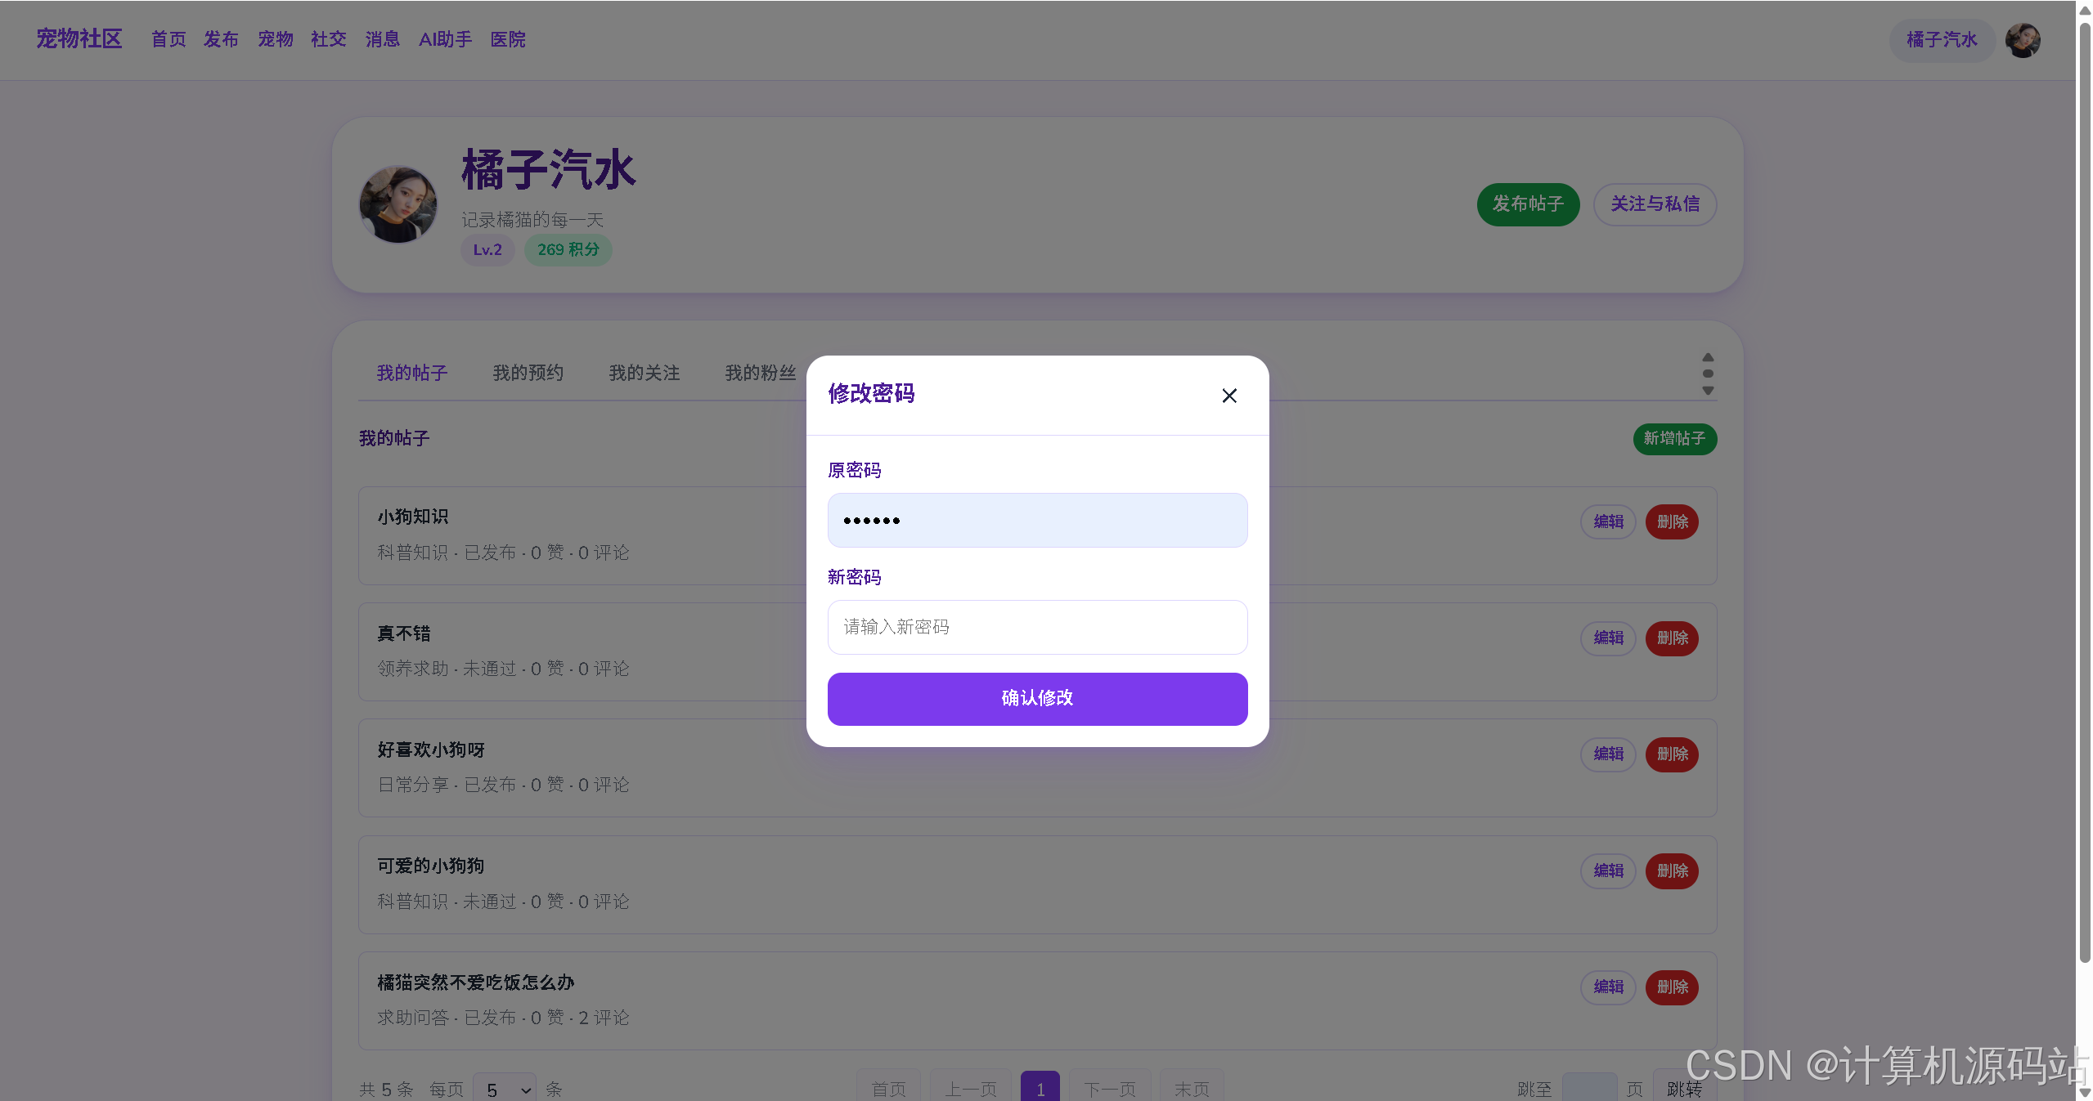Open the 橘猫突然不爱吃饭怎么办 post title
The image size is (2093, 1101).
pos(476,982)
